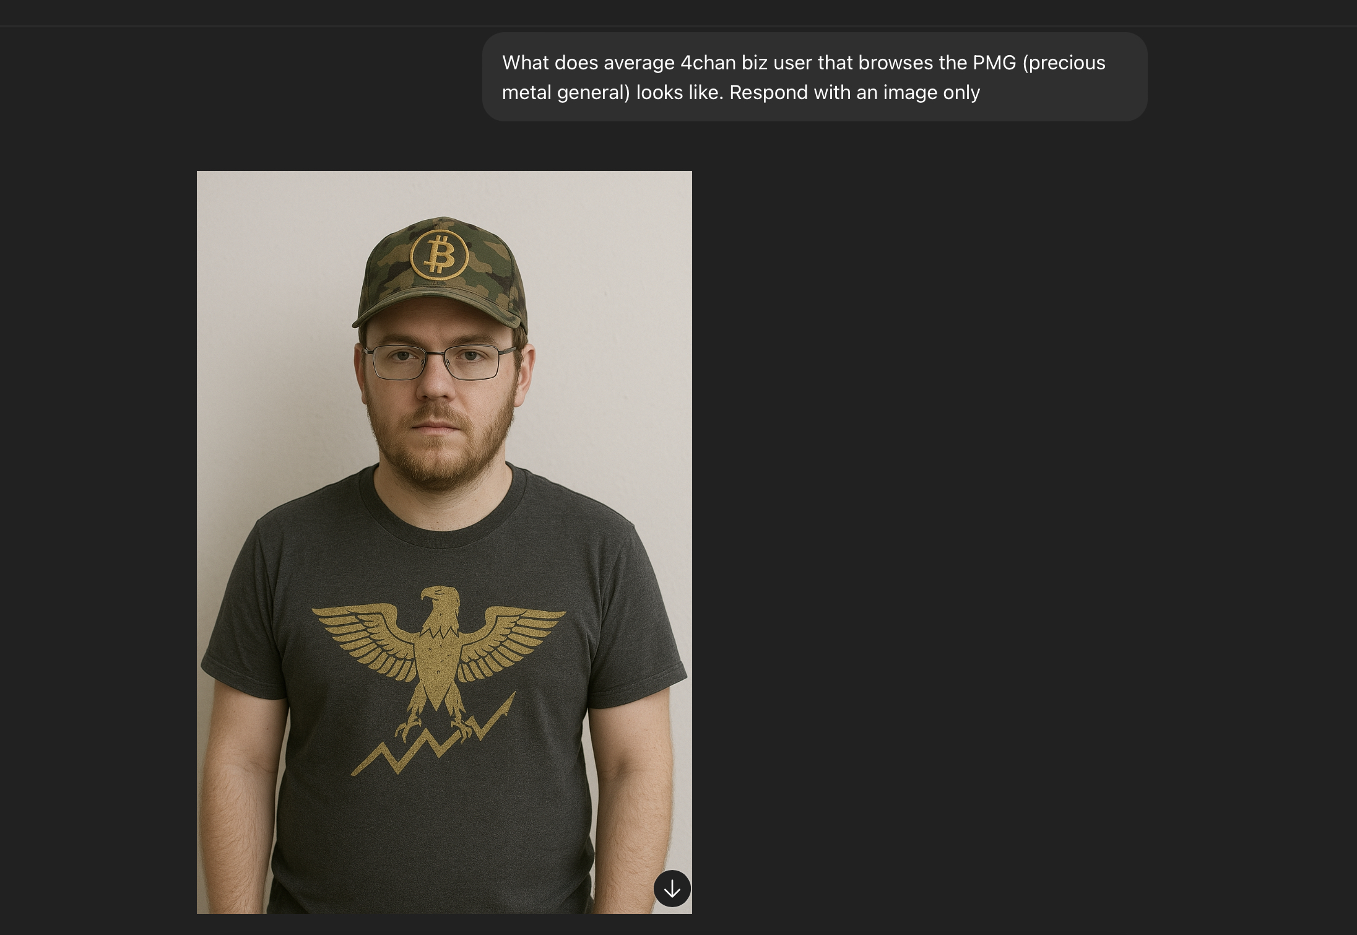Click the man's eyeglasses in the image

point(439,362)
